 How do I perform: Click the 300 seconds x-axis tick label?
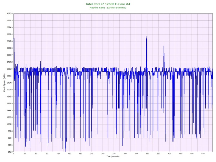click(125, 154)
